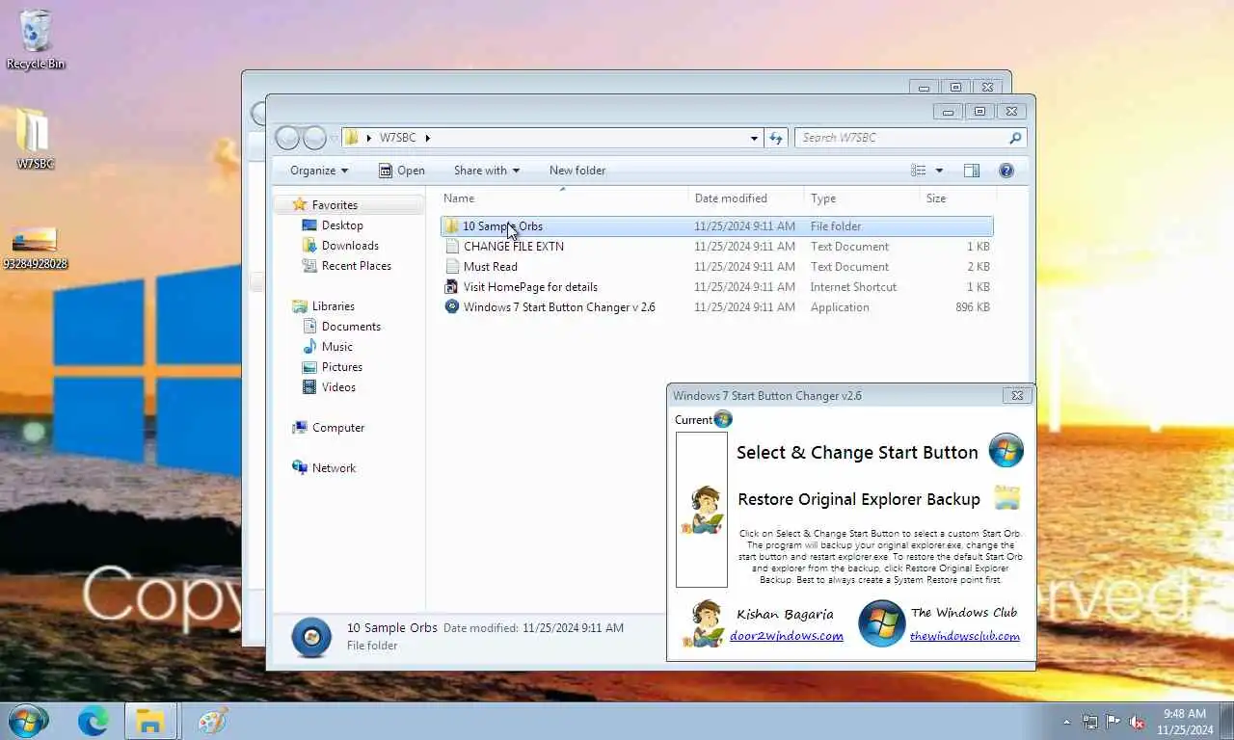Click the Restore Original Explorer Backup icon
Screen dimensions: 1234x740
(x=1006, y=498)
